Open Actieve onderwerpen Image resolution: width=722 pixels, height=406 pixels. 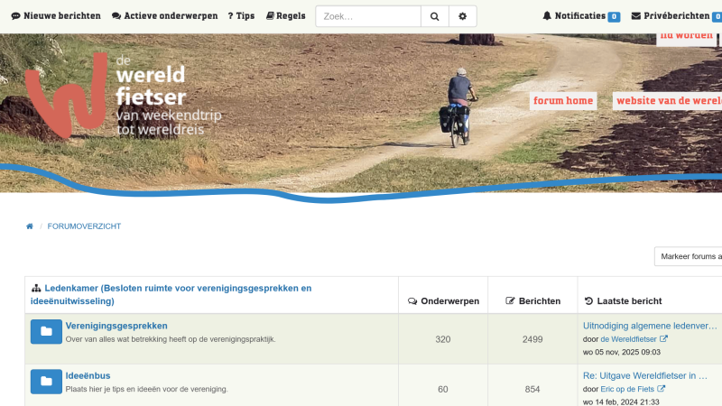(163, 16)
